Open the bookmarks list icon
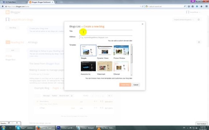209x130 pixels. click(193, 6)
